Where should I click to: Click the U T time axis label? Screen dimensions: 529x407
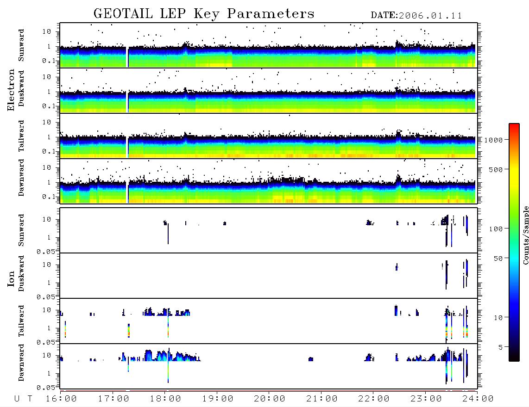pos(23,399)
